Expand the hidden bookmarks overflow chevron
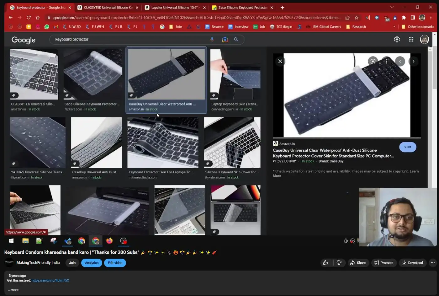This screenshot has height=296, width=439. pos(394,27)
